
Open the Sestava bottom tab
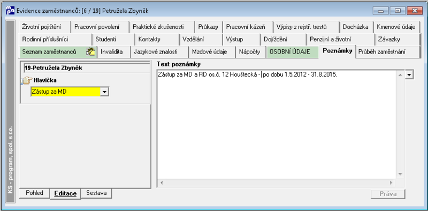pos(97,193)
